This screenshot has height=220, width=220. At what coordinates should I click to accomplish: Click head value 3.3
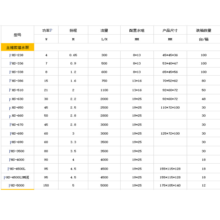(73, 142)
